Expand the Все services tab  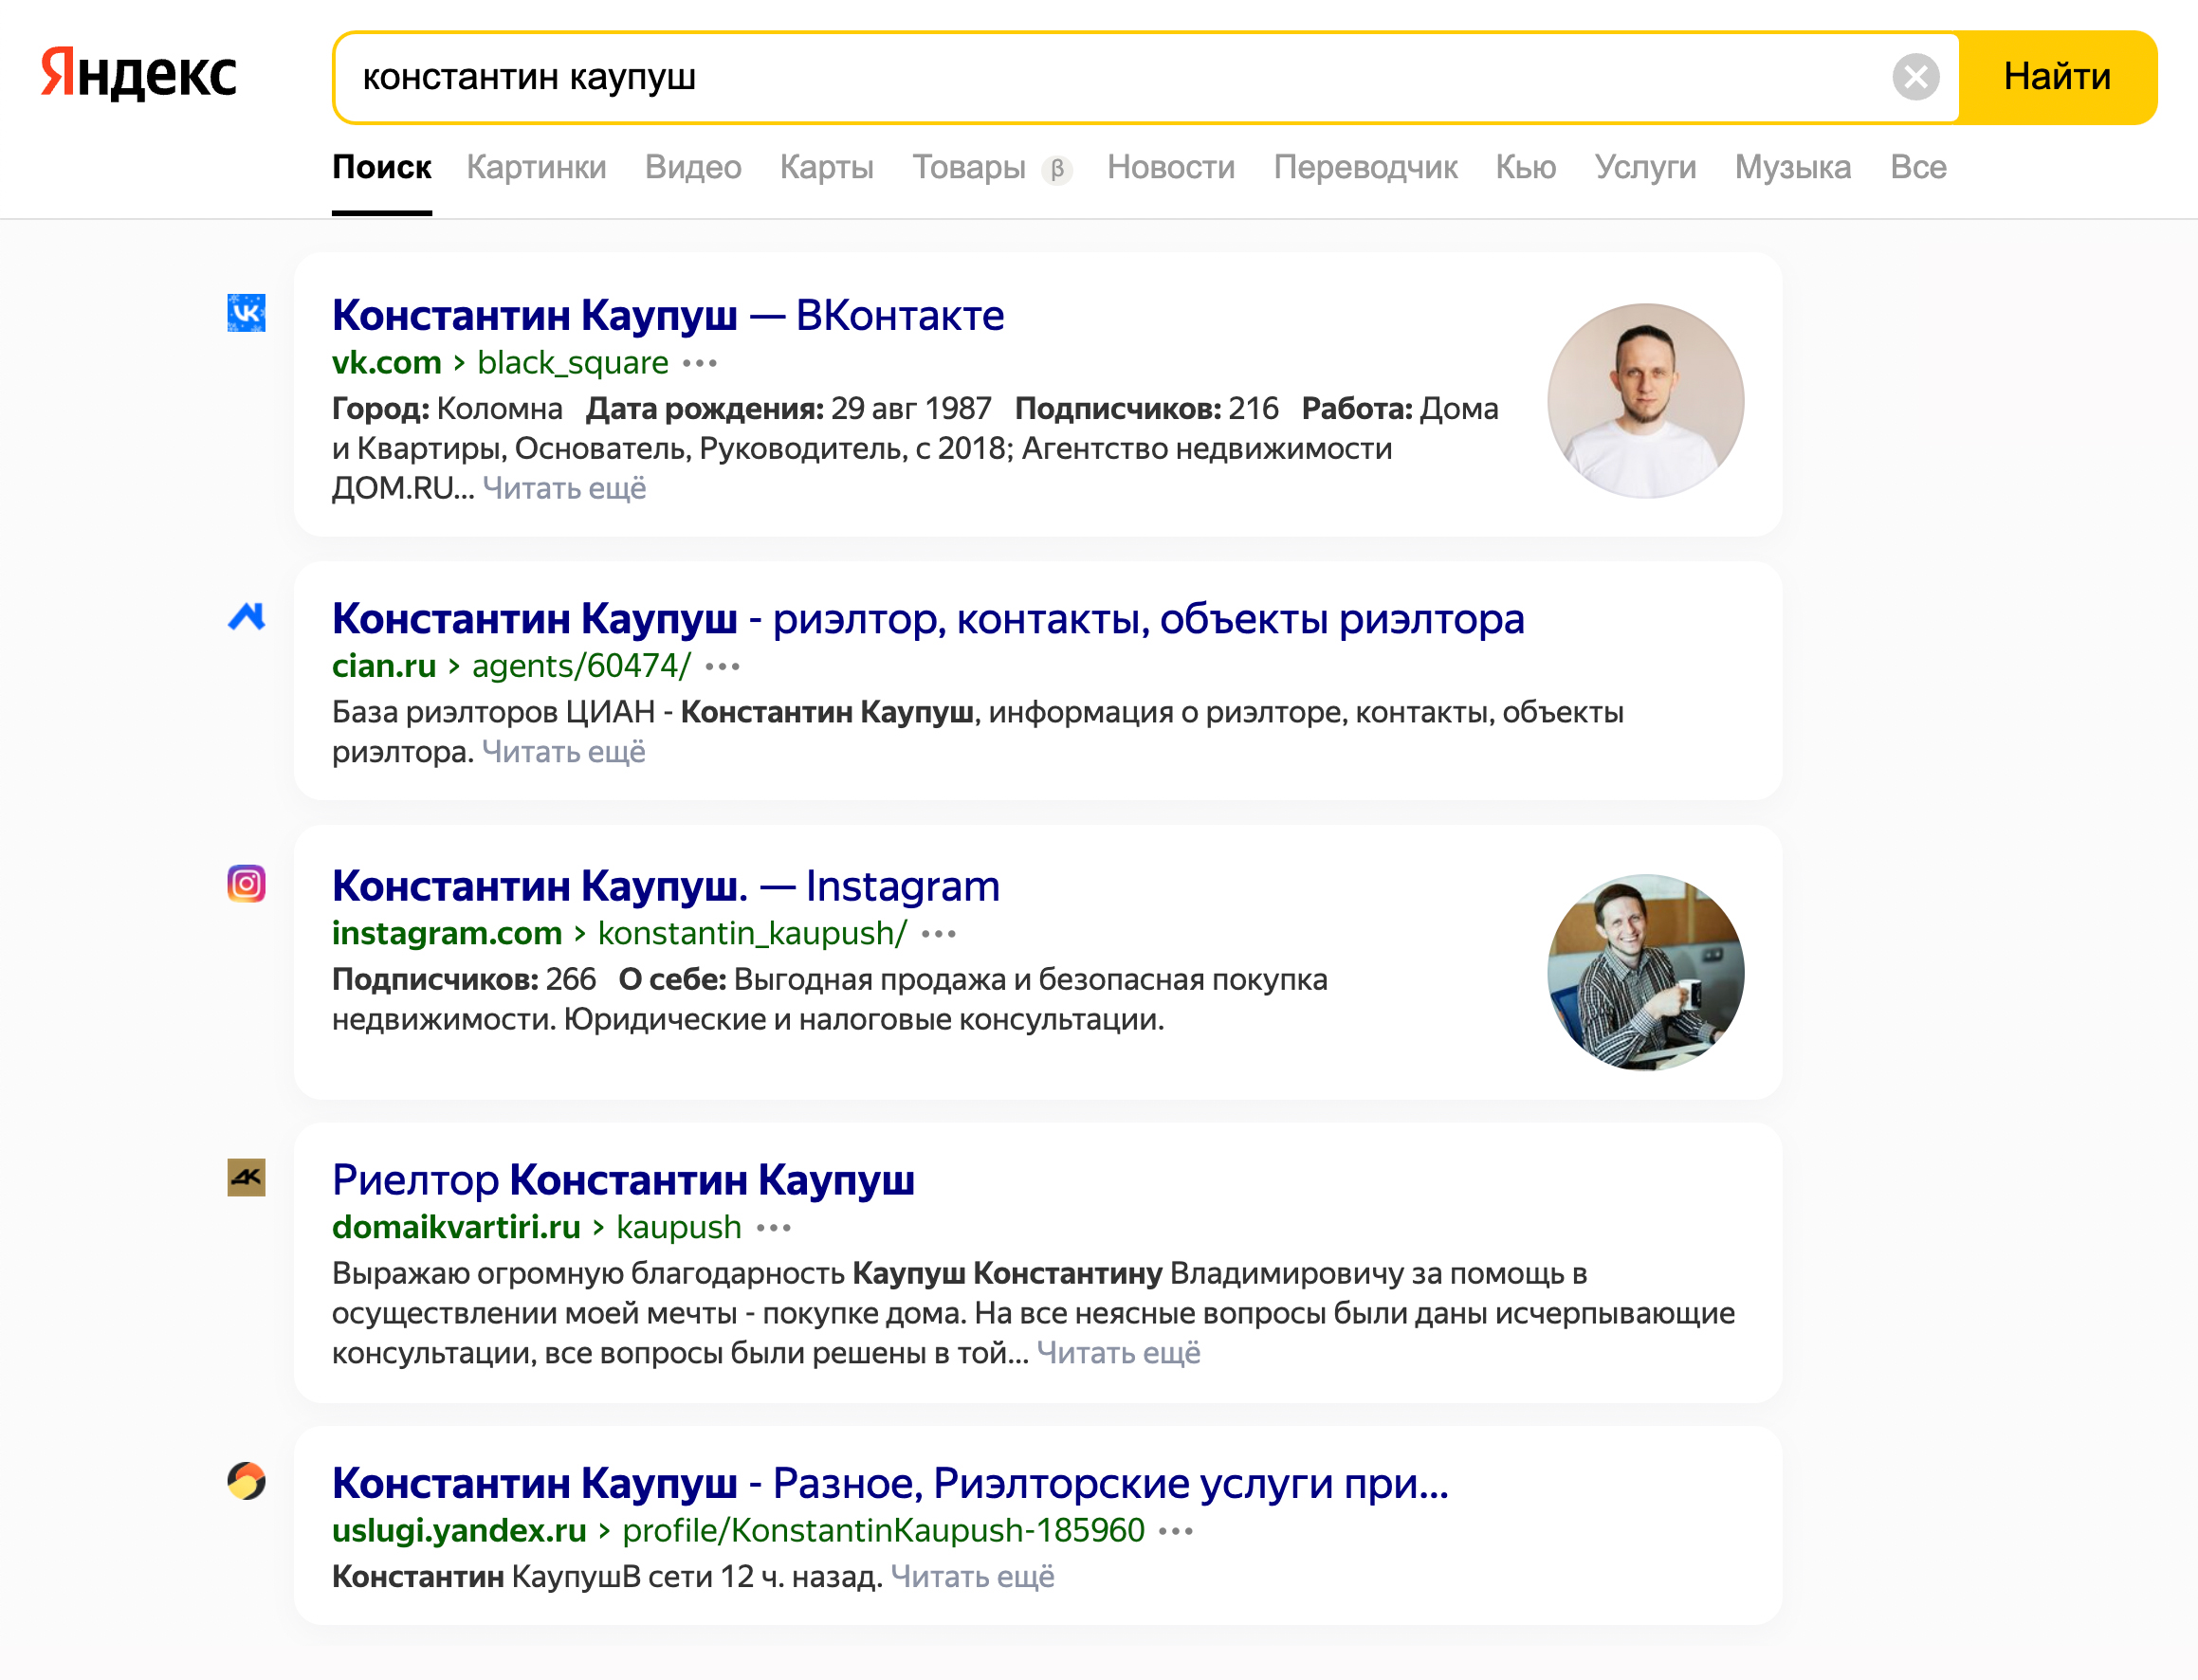click(x=1918, y=167)
